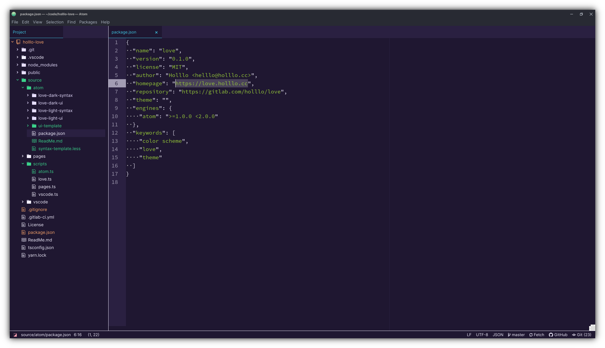
Task: Click the UTF-8 encoding selector
Action: click(482, 335)
